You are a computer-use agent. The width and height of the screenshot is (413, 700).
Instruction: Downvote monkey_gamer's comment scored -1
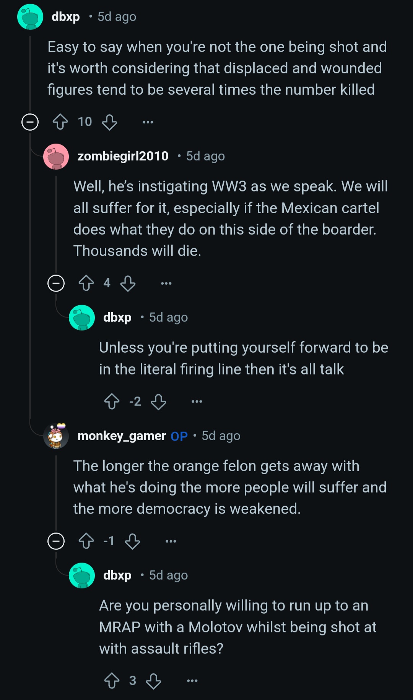click(132, 541)
